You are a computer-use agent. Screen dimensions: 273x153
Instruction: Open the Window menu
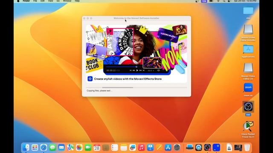tap(67, 1)
